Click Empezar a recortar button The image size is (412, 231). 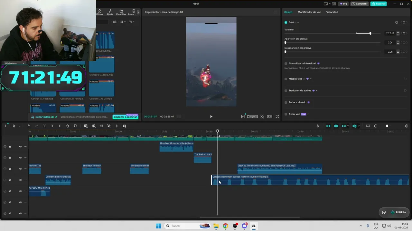point(126,117)
